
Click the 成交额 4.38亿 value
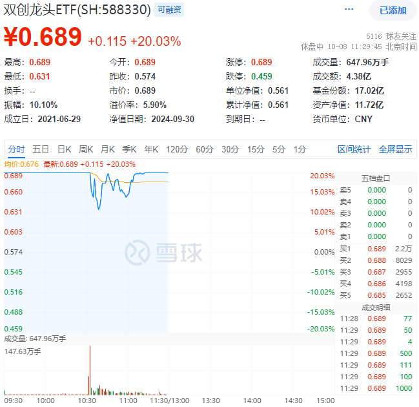point(358,76)
